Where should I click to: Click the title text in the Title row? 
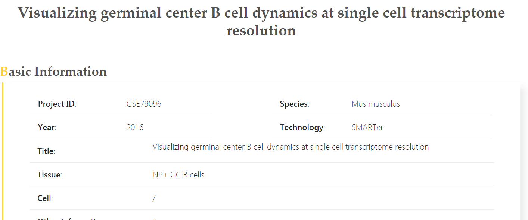tap(291, 147)
